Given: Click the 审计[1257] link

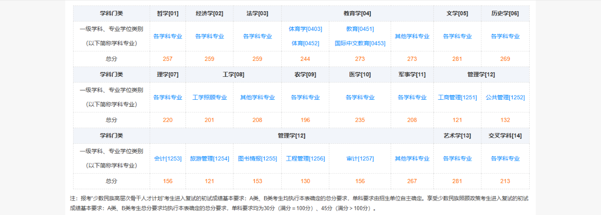Looking at the screenshot, I should coord(360,159).
